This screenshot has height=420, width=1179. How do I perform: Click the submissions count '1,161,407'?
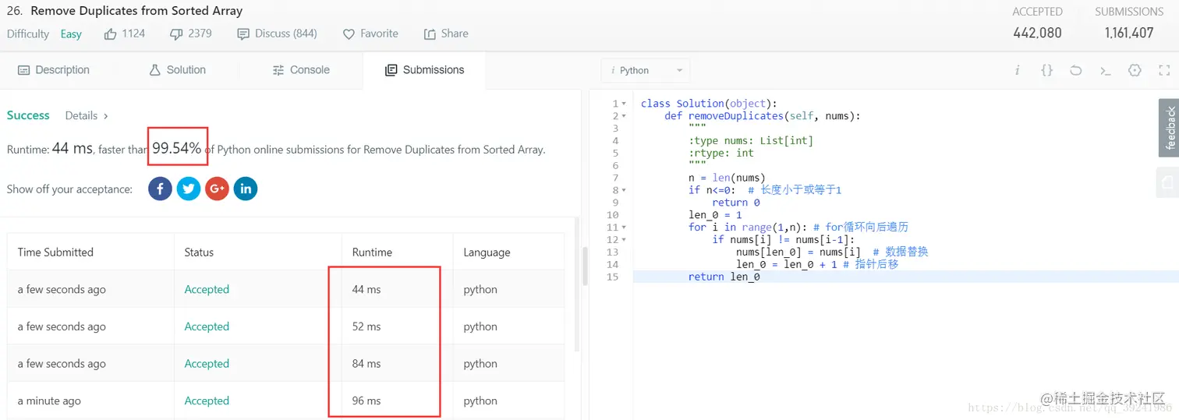(x=1129, y=33)
